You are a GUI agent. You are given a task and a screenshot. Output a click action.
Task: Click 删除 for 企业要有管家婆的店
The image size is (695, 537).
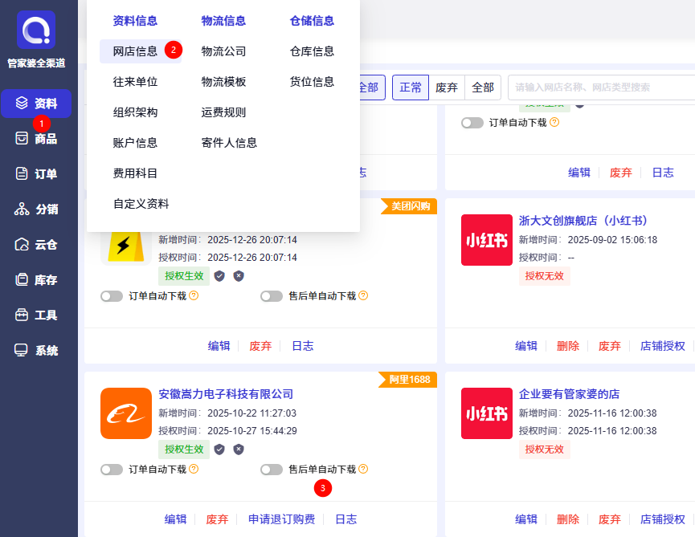[568, 519]
